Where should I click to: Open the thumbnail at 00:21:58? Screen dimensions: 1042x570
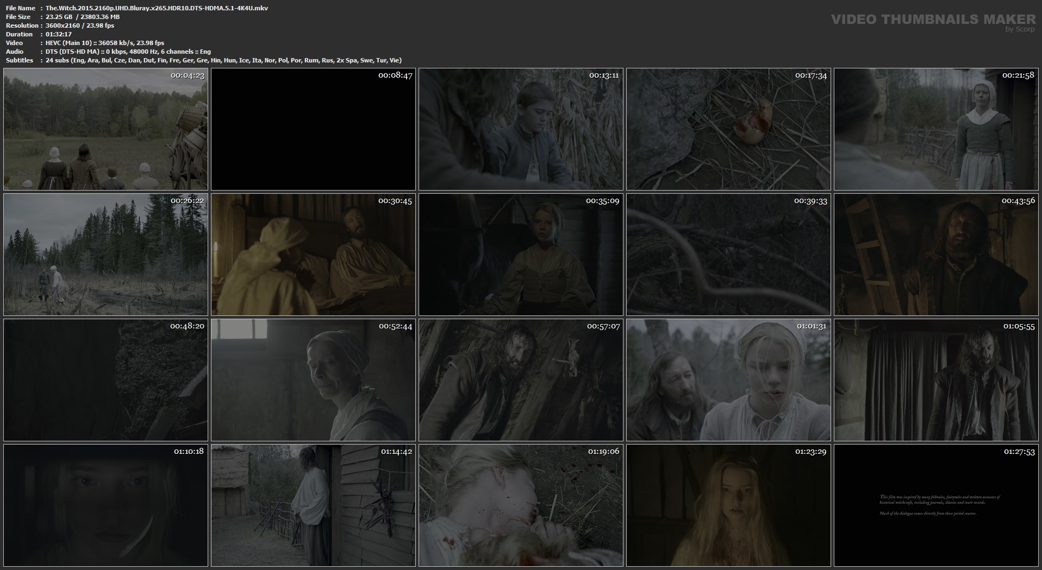pyautogui.click(x=936, y=129)
